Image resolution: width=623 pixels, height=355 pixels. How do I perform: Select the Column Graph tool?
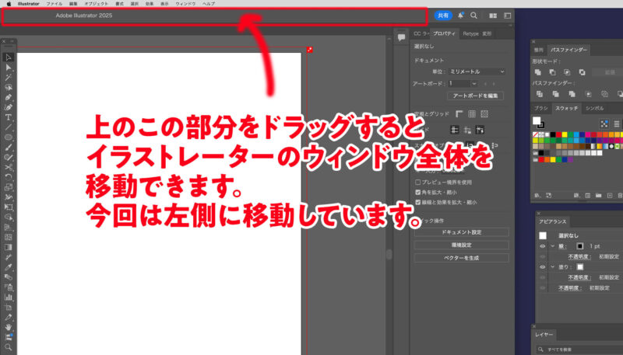(x=8, y=298)
